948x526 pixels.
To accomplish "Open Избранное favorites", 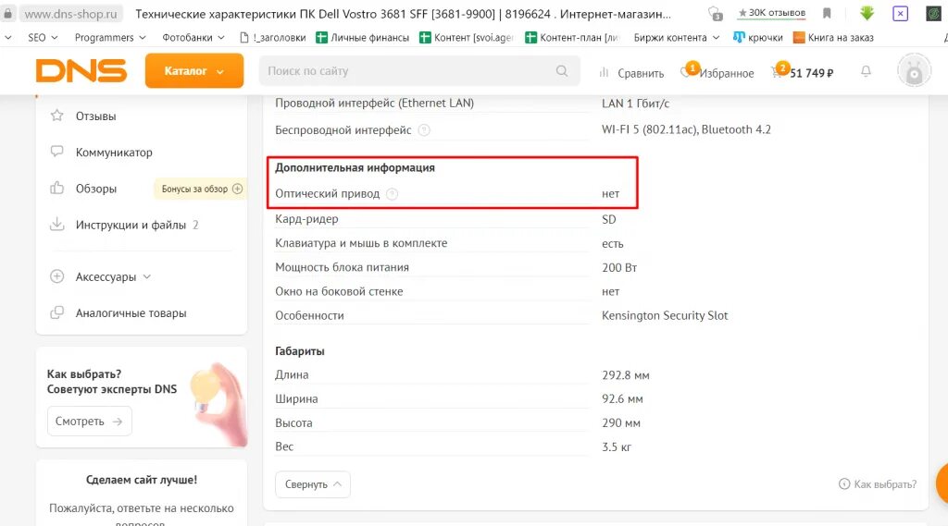I will click(x=726, y=73).
